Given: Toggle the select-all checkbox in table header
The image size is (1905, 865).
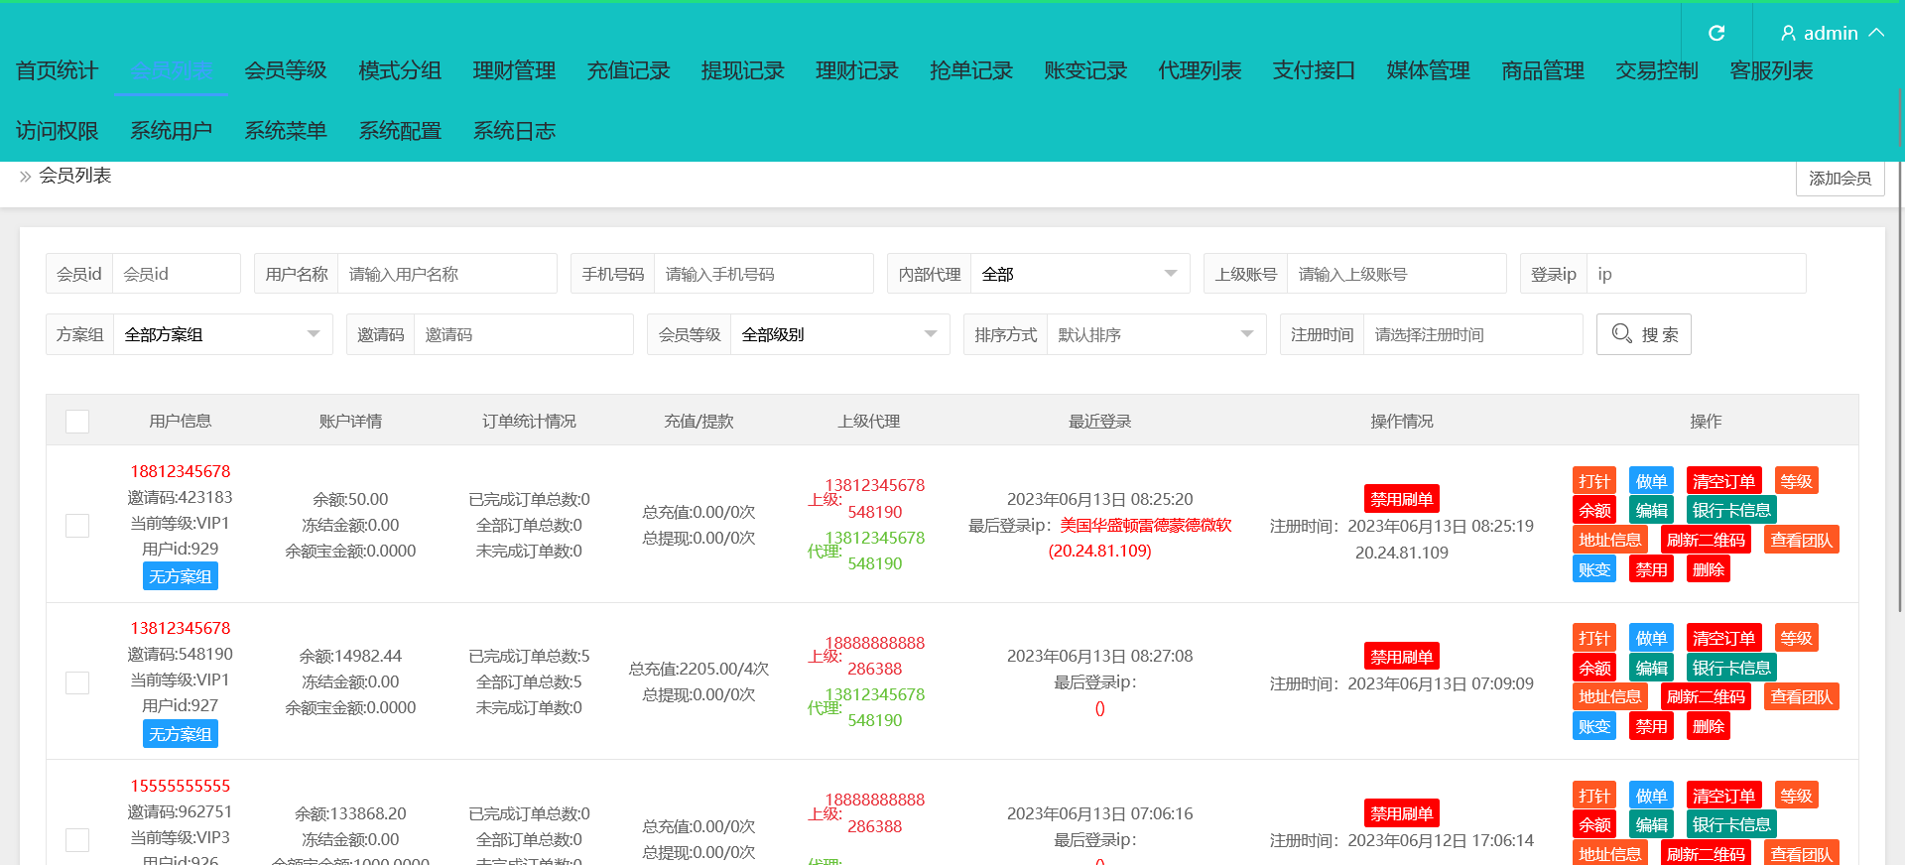Looking at the screenshot, I should (77, 422).
